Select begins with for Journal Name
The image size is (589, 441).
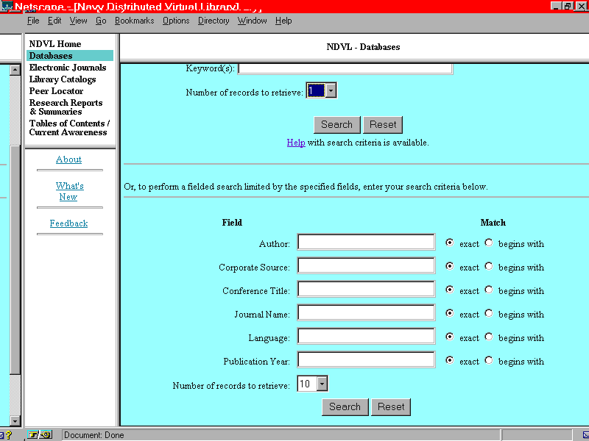489,314
